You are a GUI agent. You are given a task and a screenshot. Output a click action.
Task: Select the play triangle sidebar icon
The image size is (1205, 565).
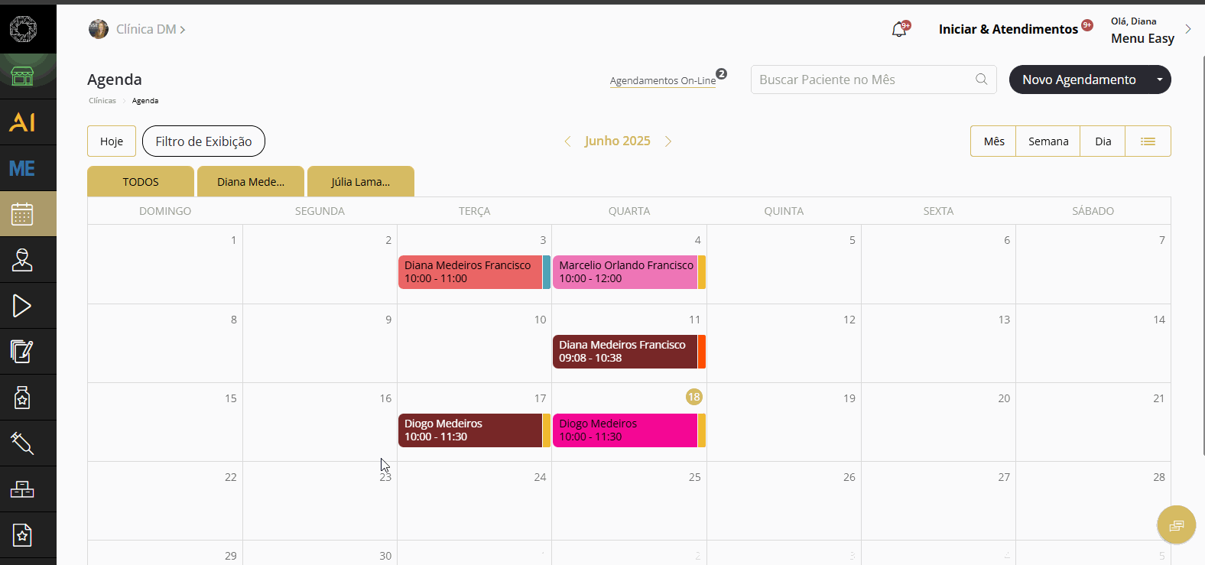(22, 306)
